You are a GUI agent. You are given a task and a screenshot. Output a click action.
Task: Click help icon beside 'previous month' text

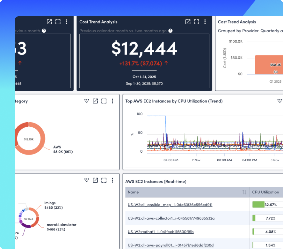[44, 31]
